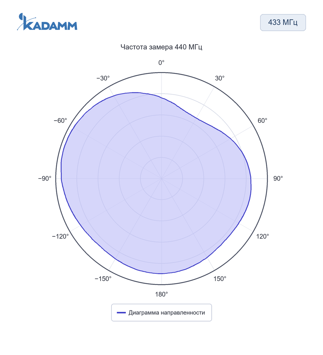323x355 pixels.
Task: Click the 120° angle label
Action: [263, 237]
